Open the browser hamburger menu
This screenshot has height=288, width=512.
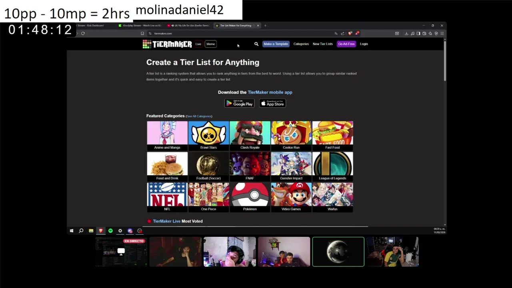[x=442, y=34]
